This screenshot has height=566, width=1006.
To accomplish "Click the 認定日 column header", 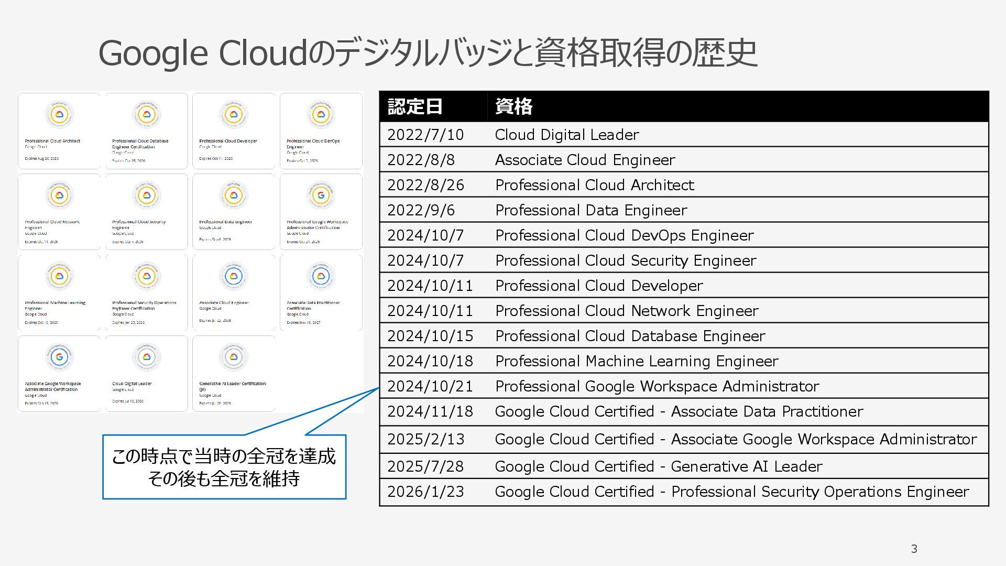I will (x=415, y=106).
